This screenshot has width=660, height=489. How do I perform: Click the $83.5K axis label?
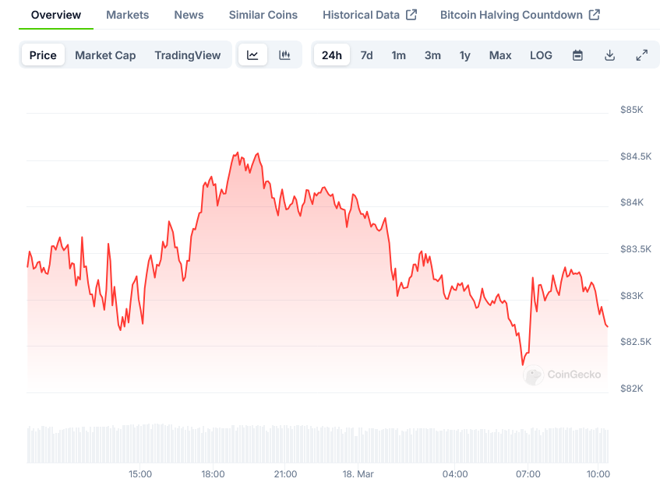click(x=636, y=249)
